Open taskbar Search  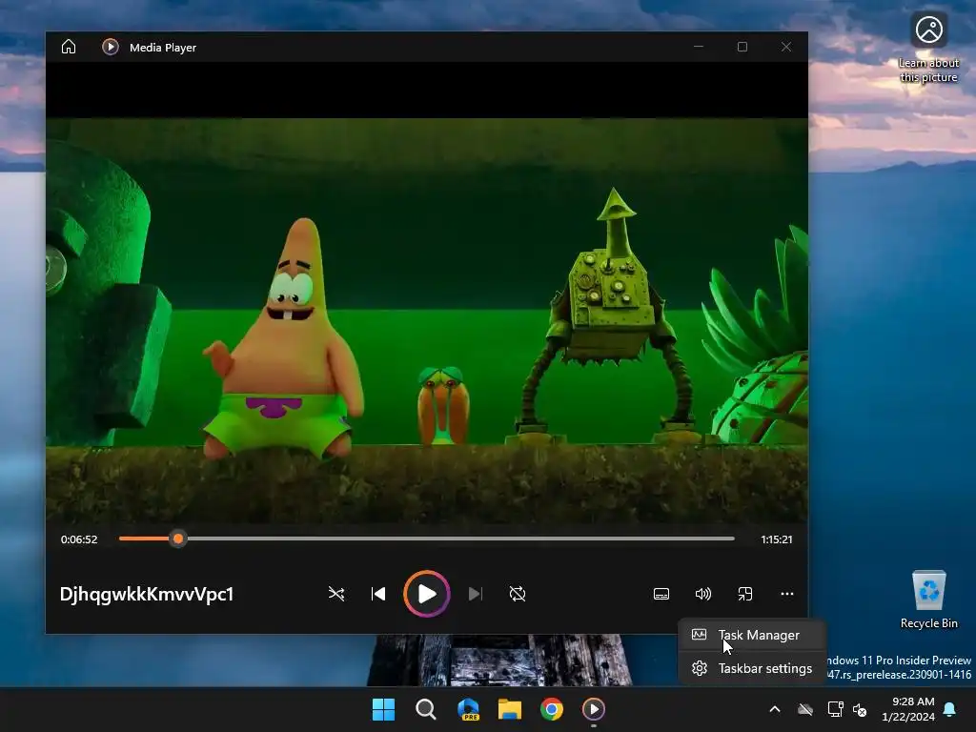(x=426, y=709)
